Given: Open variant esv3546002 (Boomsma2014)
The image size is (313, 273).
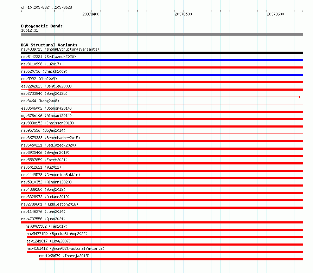Looking at the screenshot, I should (46, 108).
